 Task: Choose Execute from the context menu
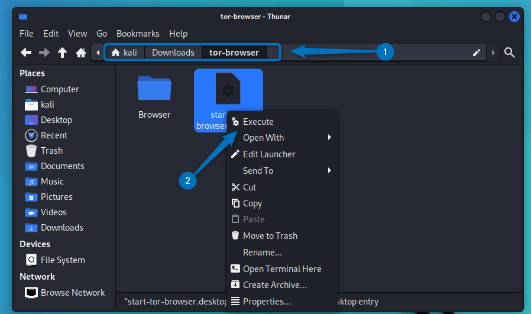pos(282,122)
